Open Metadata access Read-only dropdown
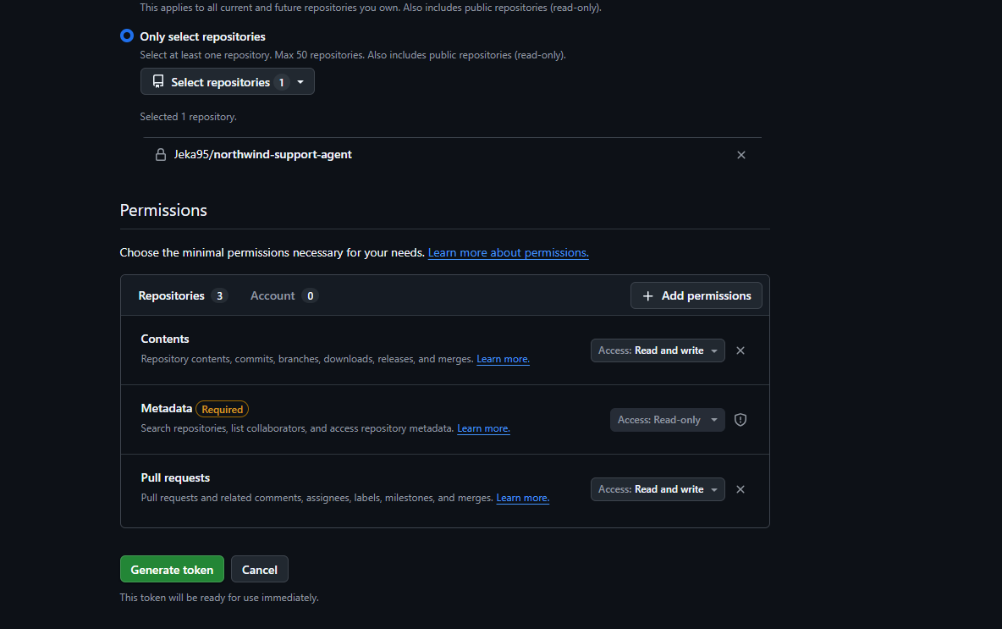 (x=667, y=420)
